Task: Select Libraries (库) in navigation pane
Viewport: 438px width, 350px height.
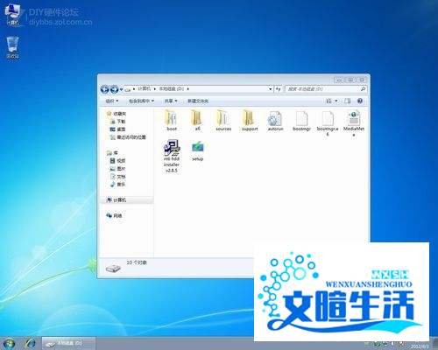Action: coord(112,153)
